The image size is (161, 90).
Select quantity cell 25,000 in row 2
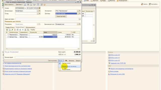point(36,37)
